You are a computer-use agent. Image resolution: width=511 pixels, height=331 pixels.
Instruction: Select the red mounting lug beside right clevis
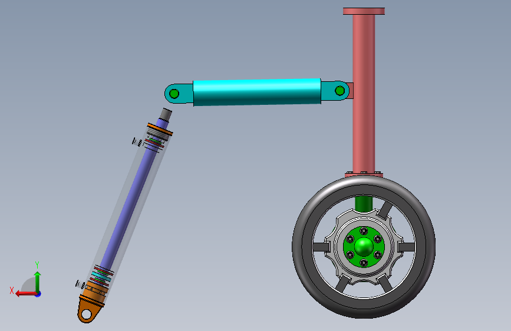(351, 91)
